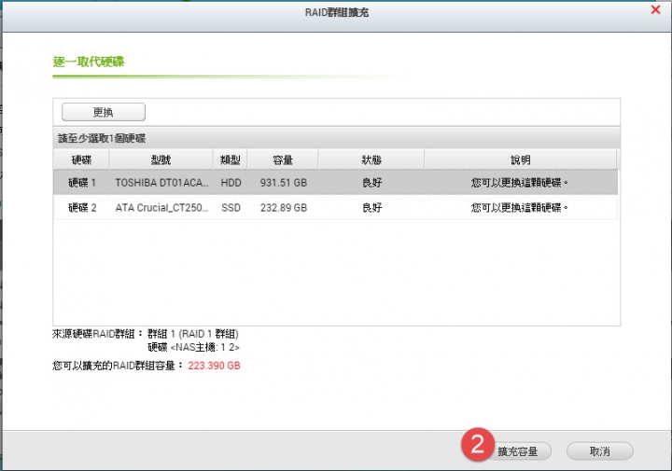The width and height of the screenshot is (672, 471).
Task: Click 硬碟 2 description 您可以更換這顆硬碟
Action: coord(520,208)
